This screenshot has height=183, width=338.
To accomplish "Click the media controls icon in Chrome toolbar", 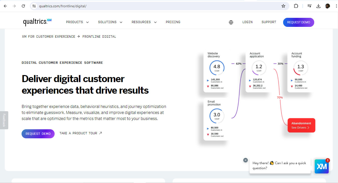I will tap(309, 6).
